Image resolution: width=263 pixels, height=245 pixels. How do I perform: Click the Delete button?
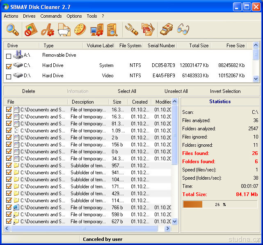(x=29, y=91)
